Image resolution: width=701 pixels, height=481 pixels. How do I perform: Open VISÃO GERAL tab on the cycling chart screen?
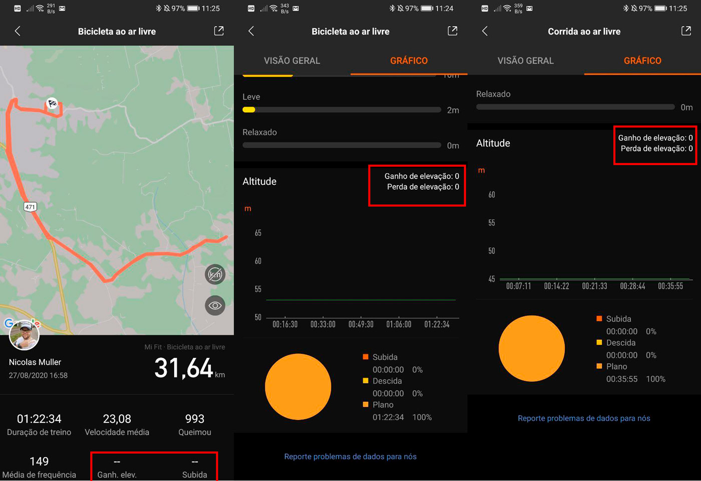click(292, 61)
